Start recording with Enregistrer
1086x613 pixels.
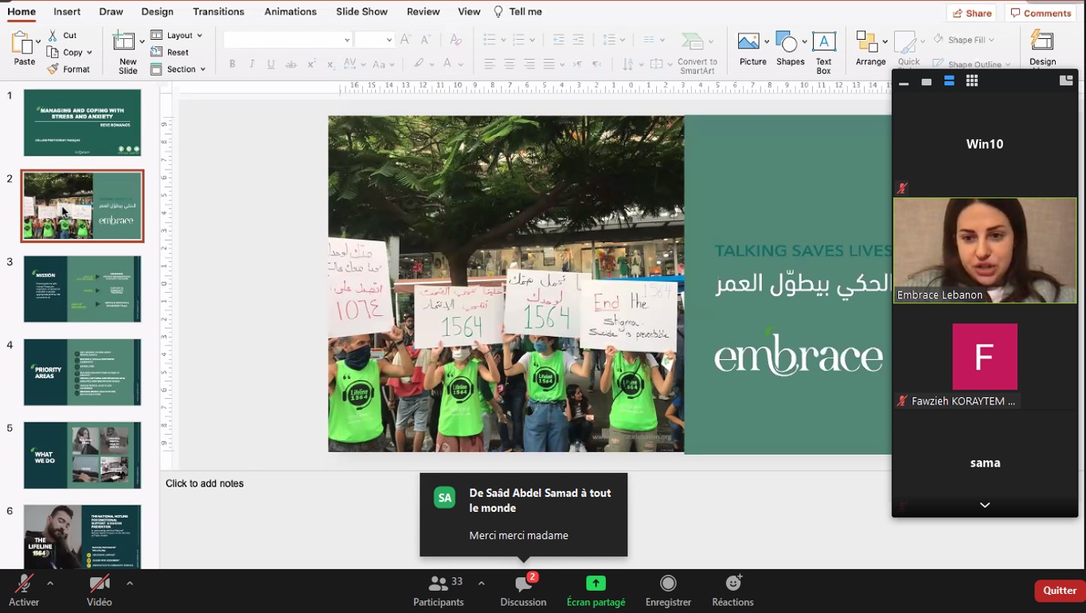(x=668, y=591)
